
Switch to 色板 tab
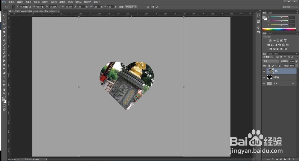coord(270,13)
